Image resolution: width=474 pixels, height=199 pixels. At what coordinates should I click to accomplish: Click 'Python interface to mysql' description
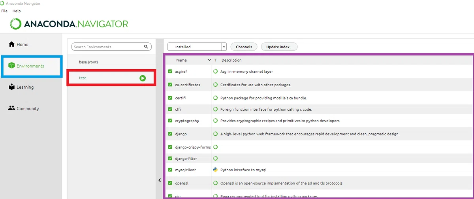[x=244, y=170]
